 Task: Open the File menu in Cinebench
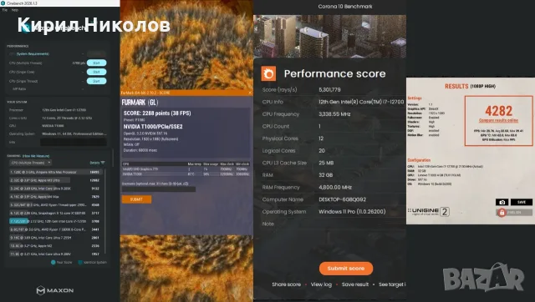(x=4, y=10)
